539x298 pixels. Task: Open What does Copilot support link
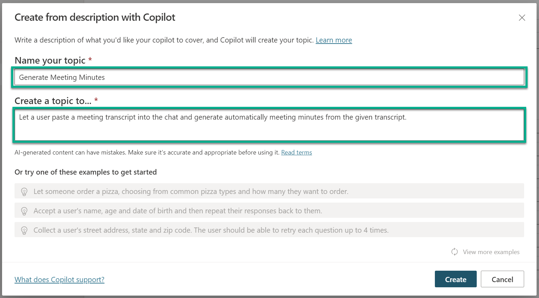(59, 279)
